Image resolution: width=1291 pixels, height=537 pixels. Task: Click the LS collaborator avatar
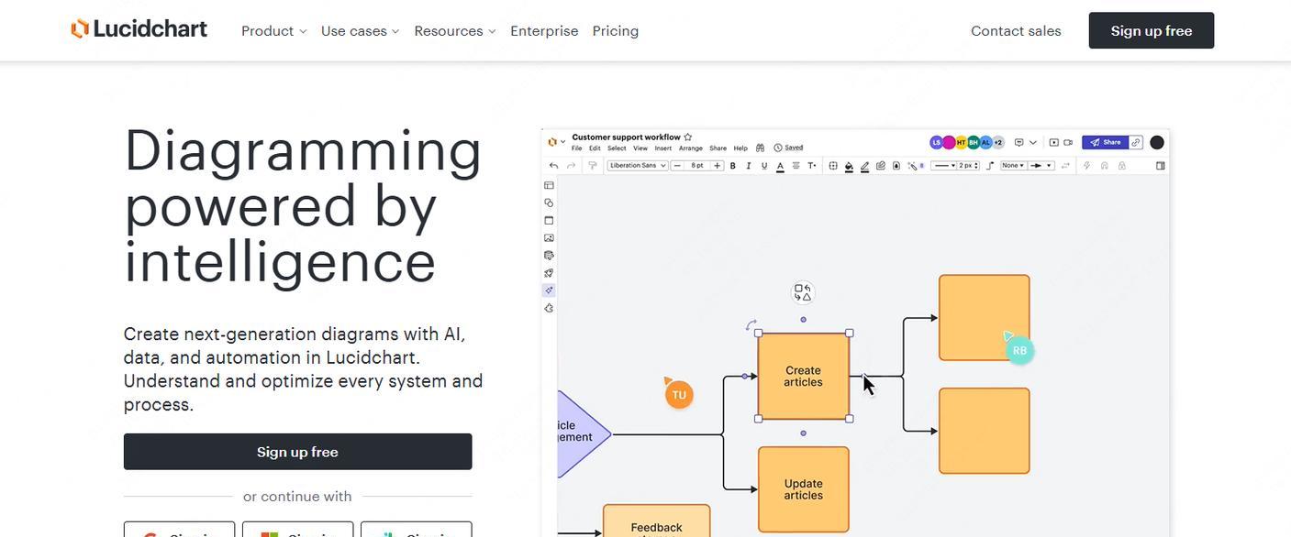pyautogui.click(x=936, y=142)
